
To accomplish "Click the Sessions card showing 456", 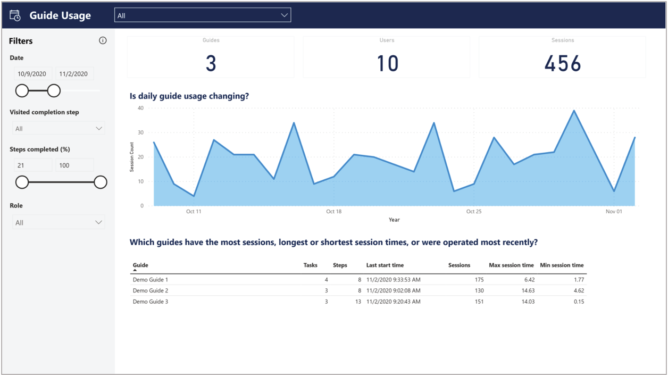I will click(562, 57).
